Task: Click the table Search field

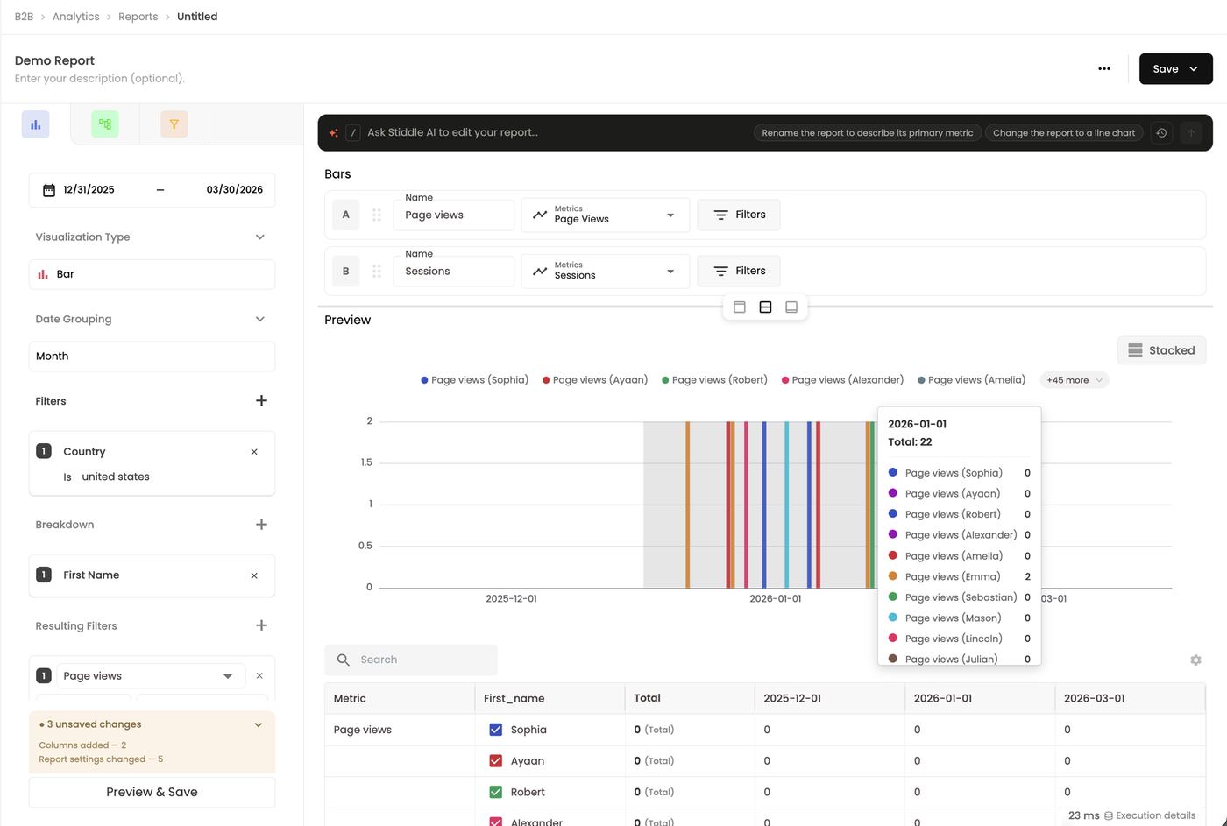Action: (x=411, y=660)
